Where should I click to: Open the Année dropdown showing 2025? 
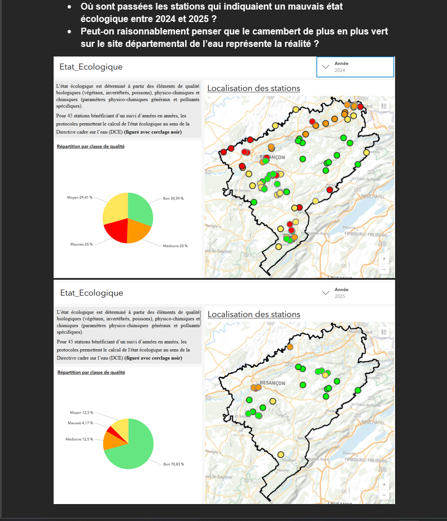(x=355, y=293)
